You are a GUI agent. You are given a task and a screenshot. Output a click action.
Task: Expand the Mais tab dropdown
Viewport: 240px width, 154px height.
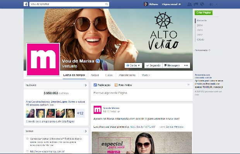click(x=146, y=75)
